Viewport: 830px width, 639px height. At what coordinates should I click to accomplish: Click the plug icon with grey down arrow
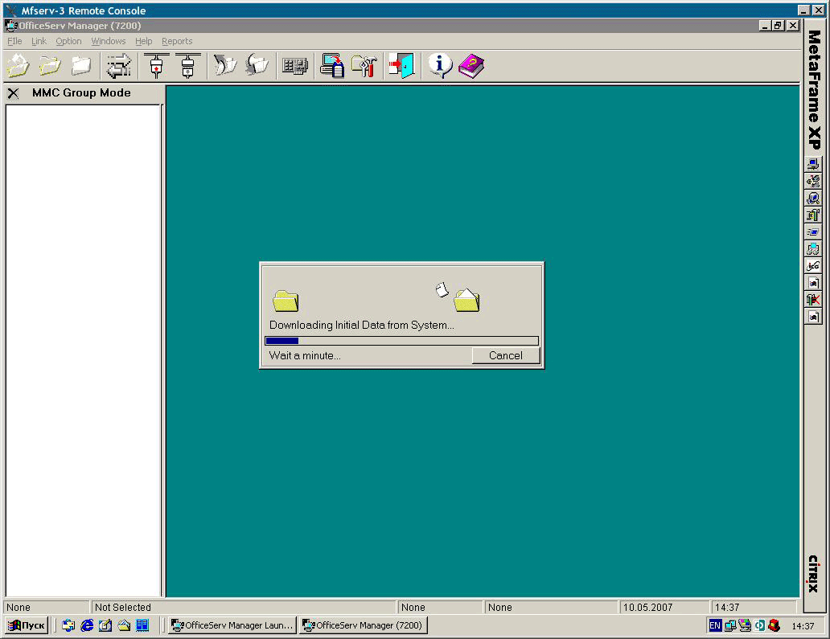click(188, 66)
